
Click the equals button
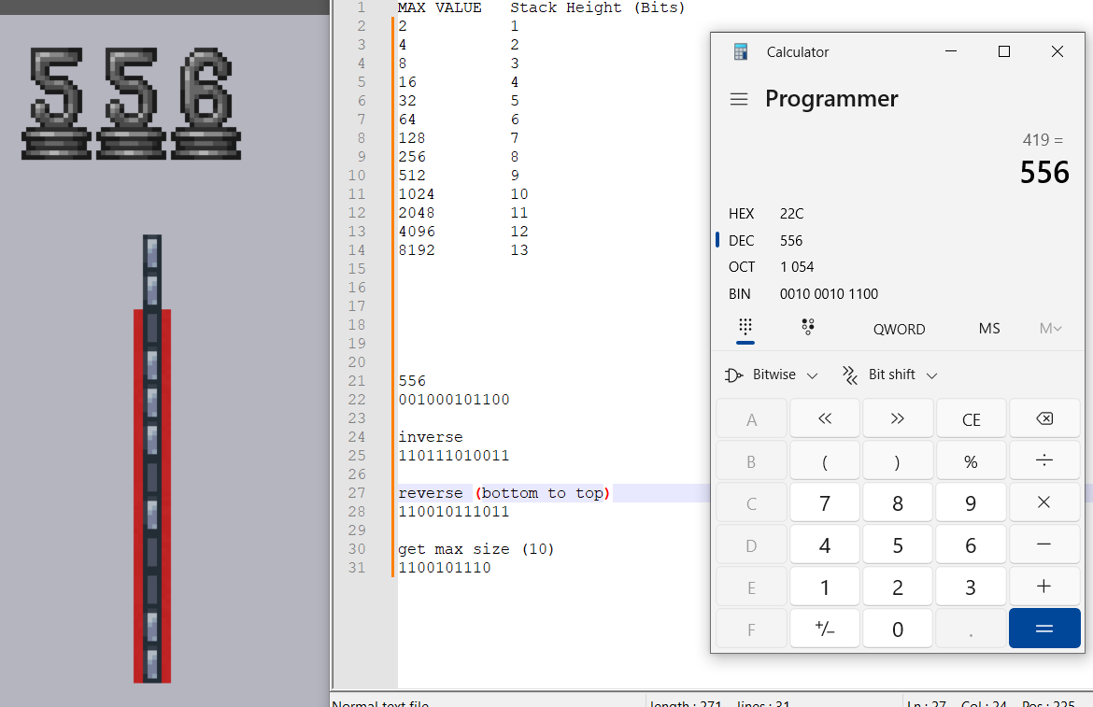click(x=1044, y=629)
